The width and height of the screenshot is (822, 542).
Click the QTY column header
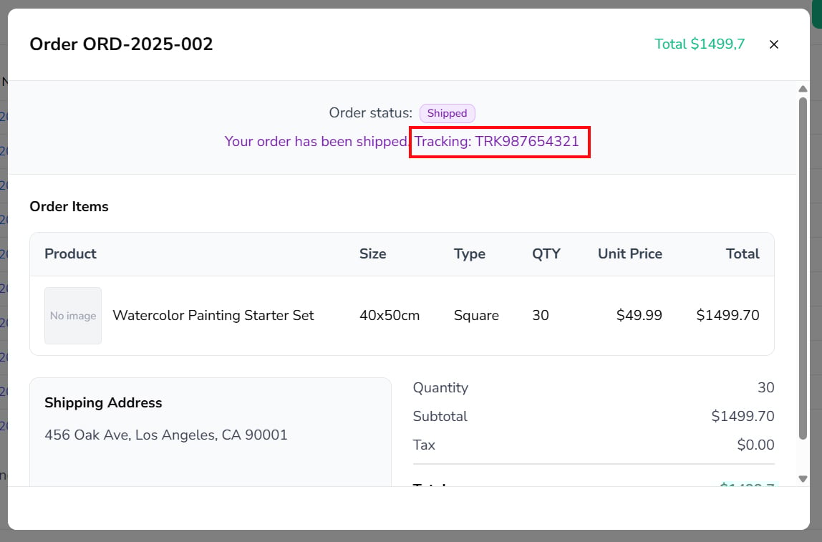coord(546,254)
